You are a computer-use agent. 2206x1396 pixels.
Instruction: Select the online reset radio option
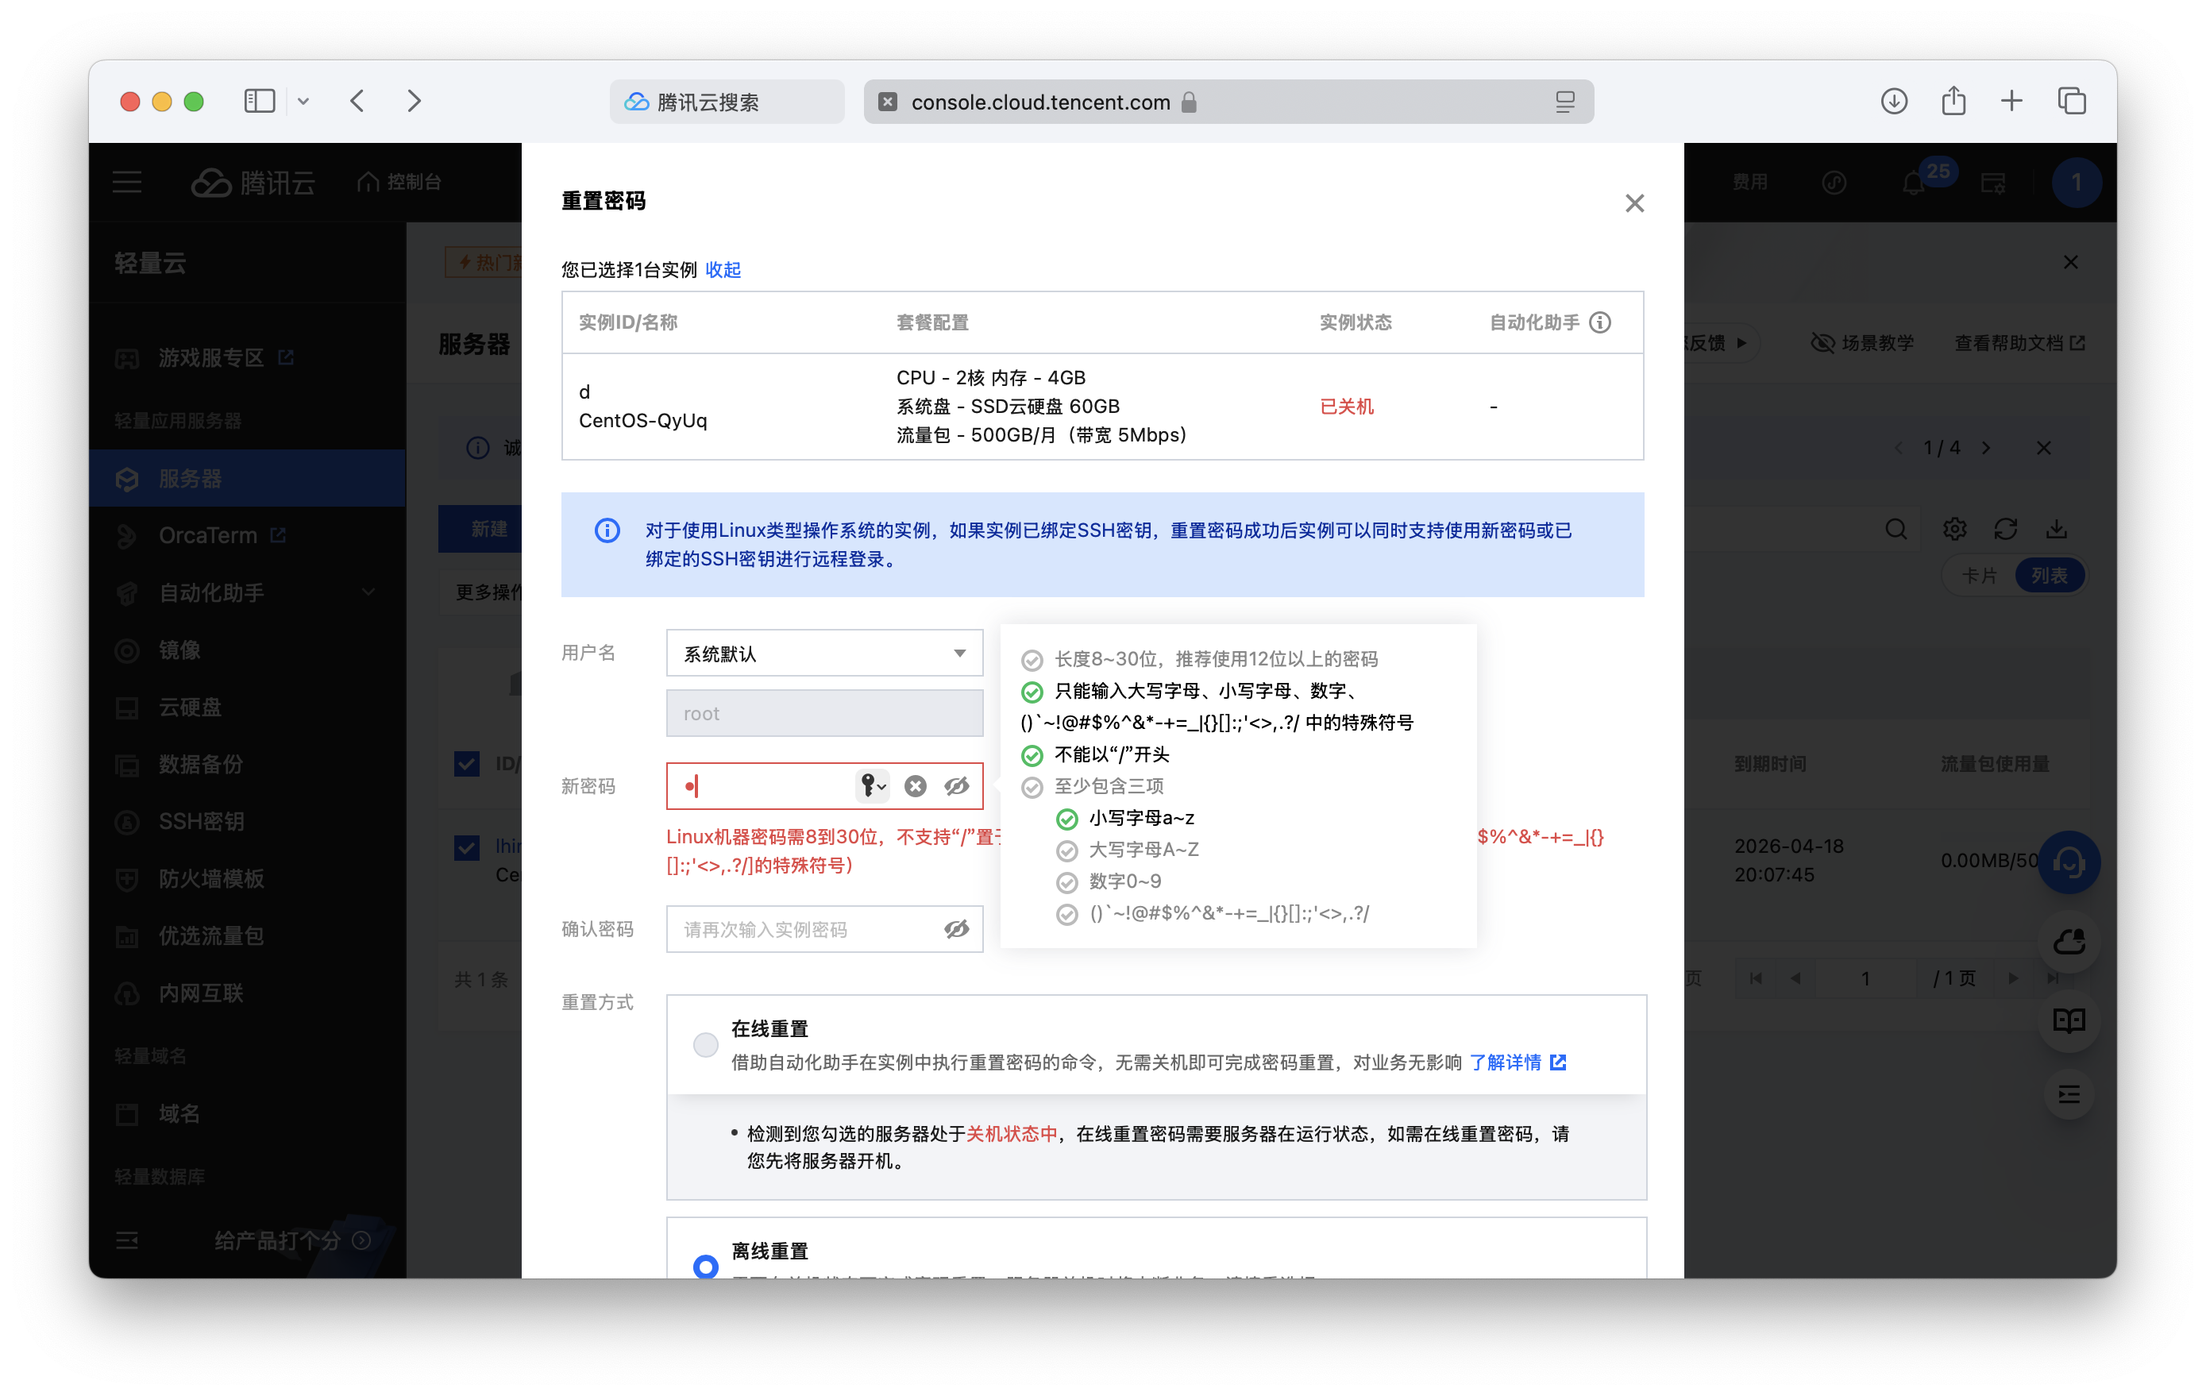pos(705,1044)
